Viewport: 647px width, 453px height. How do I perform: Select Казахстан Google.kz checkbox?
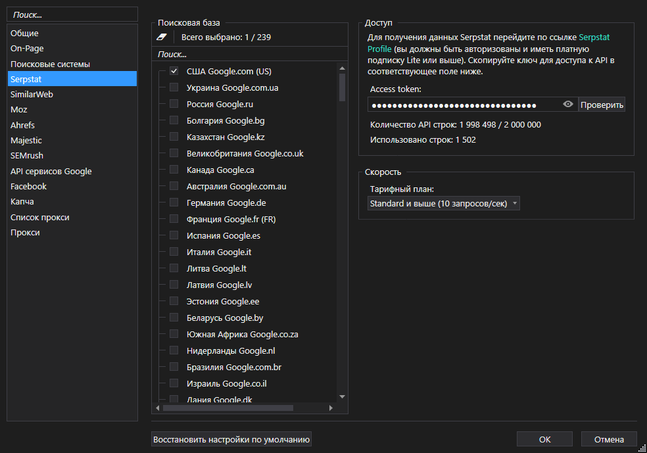click(x=174, y=137)
